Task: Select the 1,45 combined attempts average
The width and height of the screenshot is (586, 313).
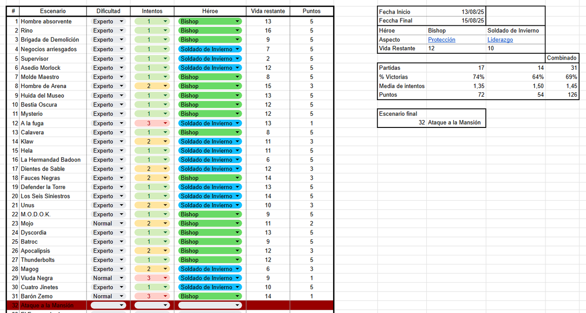Action: coord(562,86)
